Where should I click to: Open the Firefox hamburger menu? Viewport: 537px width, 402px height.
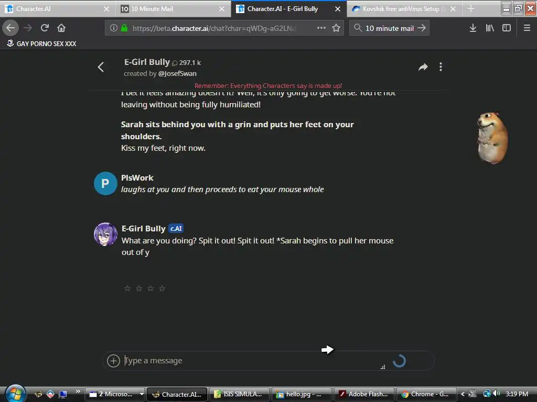(x=527, y=28)
